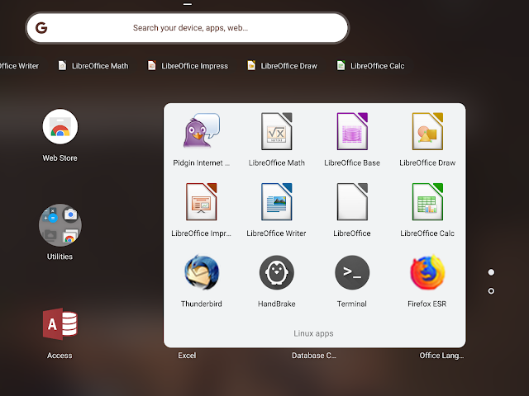Open partially shown Office Writer suggestion chip

click(19, 66)
